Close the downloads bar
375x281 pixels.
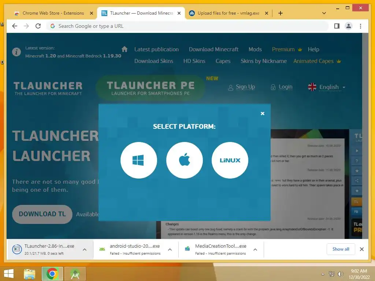point(361,249)
